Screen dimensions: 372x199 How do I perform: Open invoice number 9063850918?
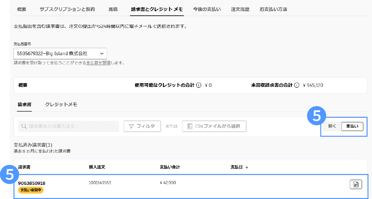(31, 183)
